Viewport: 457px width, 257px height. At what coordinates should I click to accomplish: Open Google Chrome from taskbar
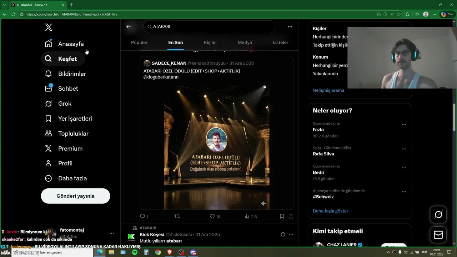(158, 252)
